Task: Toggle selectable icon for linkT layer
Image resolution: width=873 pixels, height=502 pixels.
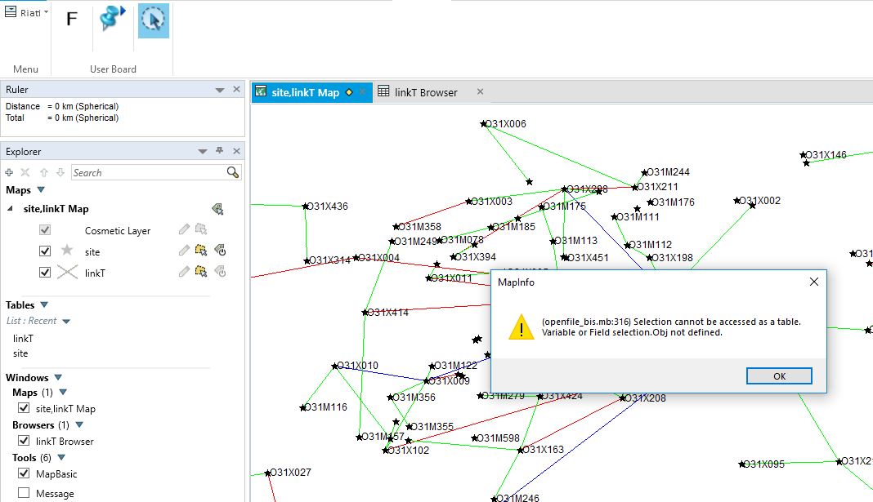Action: (x=201, y=271)
